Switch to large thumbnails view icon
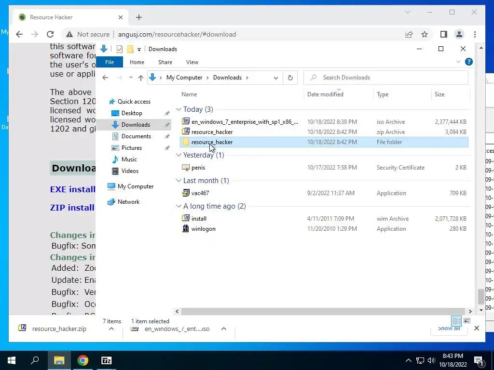Image resolution: width=494 pixels, height=370 pixels. pyautogui.click(x=467, y=321)
